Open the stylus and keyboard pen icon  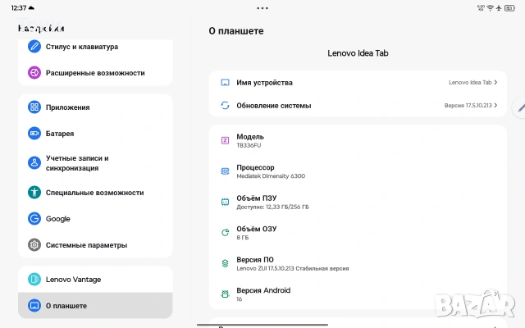coord(34,47)
